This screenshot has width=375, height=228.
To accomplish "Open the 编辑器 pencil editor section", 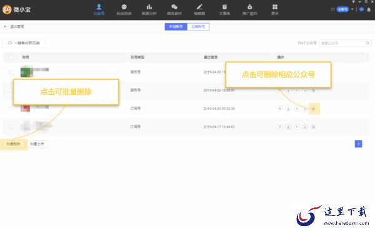I will (199, 9).
